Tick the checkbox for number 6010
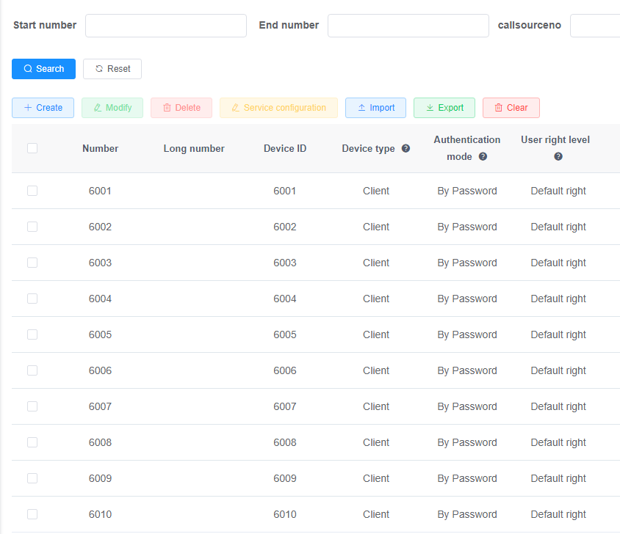The height and width of the screenshot is (534, 620). tap(32, 514)
